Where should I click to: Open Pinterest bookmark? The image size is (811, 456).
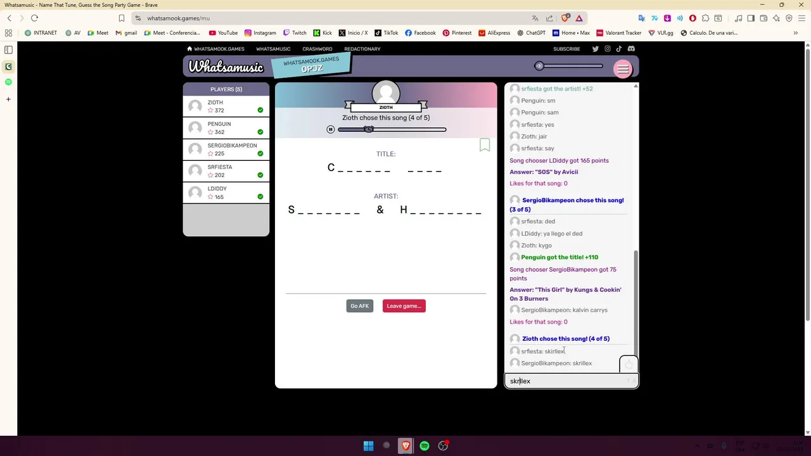click(x=457, y=33)
